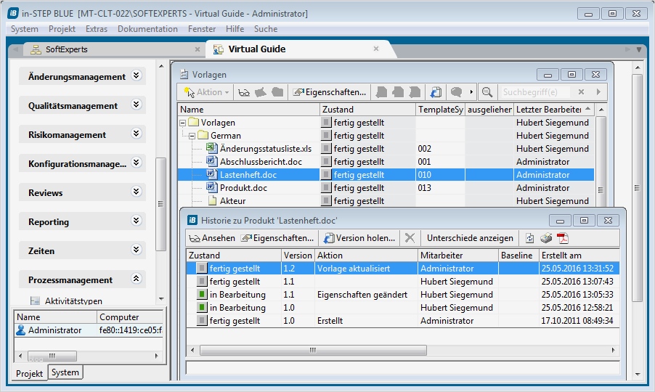Click the Aktion cursor icon in Vorlagen toolbar
655x392 pixels.
point(190,92)
